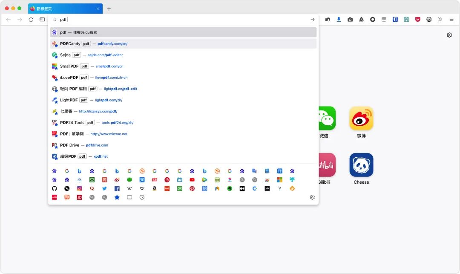
Task: Search with Tencent Video play icon
Action: pyautogui.click(x=204, y=180)
